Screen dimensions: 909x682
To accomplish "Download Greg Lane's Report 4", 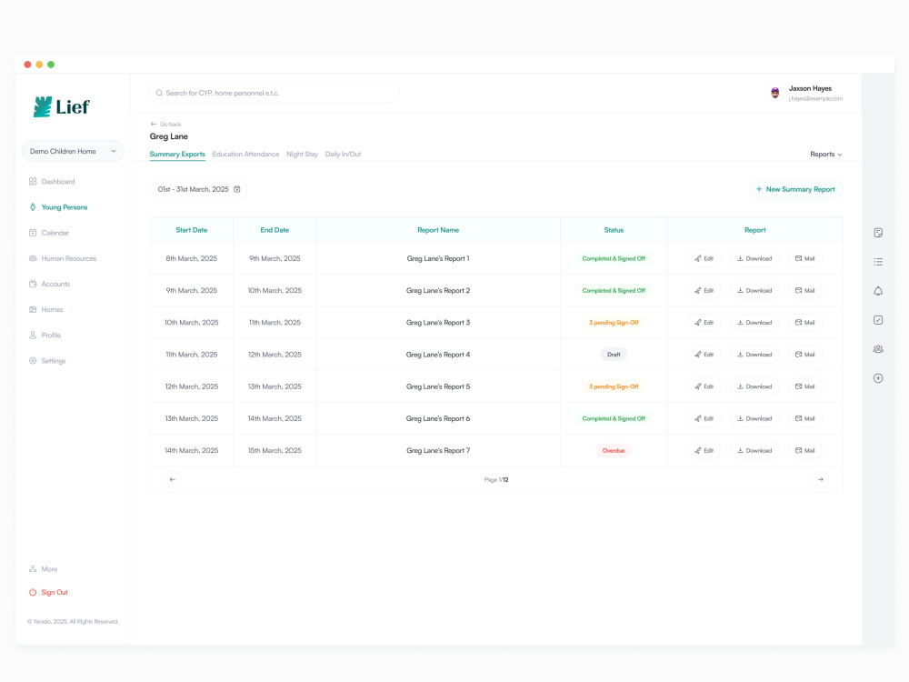I will [754, 355].
